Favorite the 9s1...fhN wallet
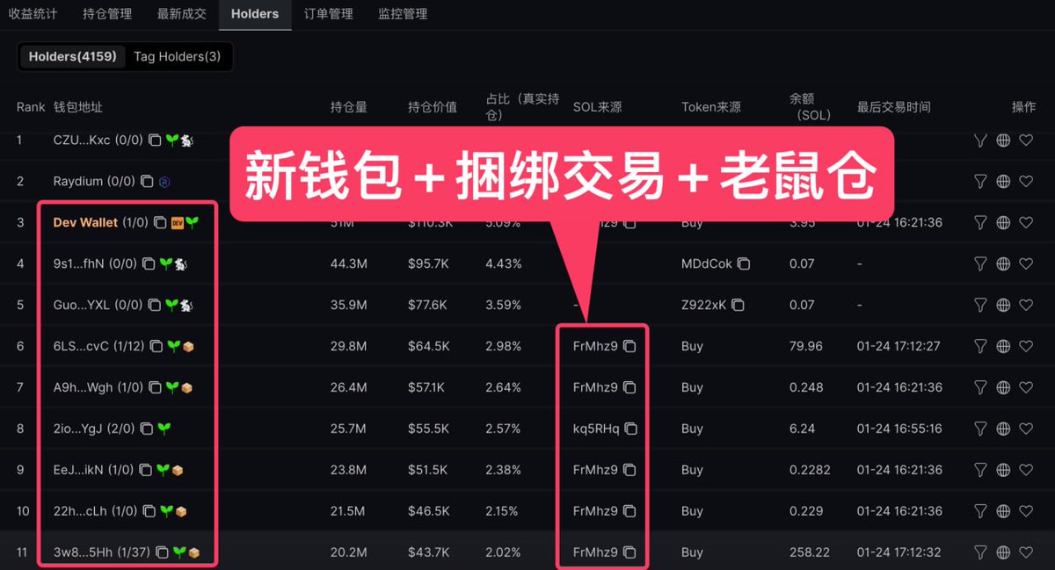 1026,263
